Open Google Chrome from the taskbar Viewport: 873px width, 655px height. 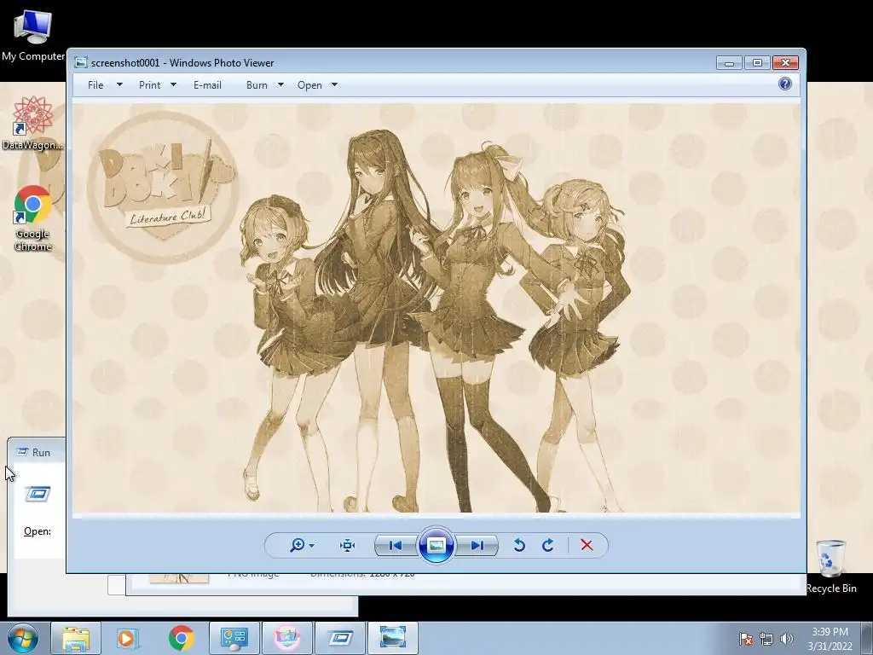tap(181, 638)
